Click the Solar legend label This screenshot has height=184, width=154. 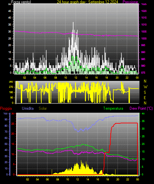tap(43, 108)
